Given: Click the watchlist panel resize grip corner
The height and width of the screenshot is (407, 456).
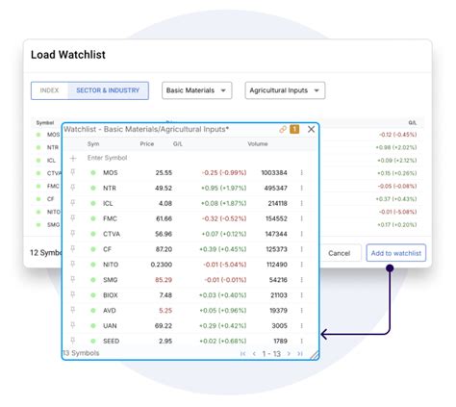Looking at the screenshot, I should pyautogui.click(x=315, y=355).
